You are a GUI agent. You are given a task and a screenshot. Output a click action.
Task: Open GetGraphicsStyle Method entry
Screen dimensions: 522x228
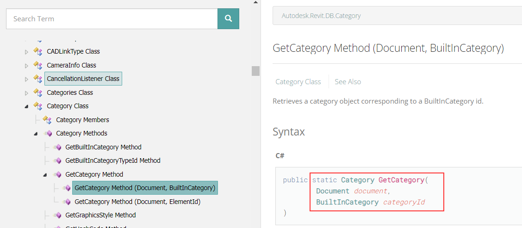point(100,216)
